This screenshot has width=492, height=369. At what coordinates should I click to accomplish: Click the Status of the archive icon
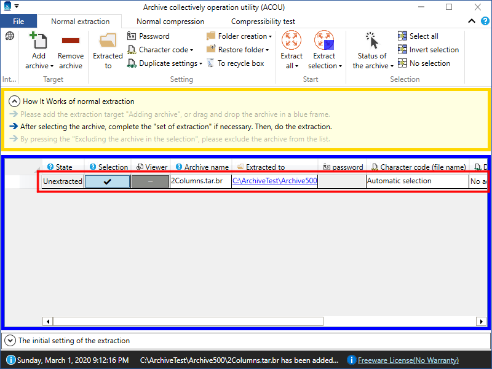(372, 41)
